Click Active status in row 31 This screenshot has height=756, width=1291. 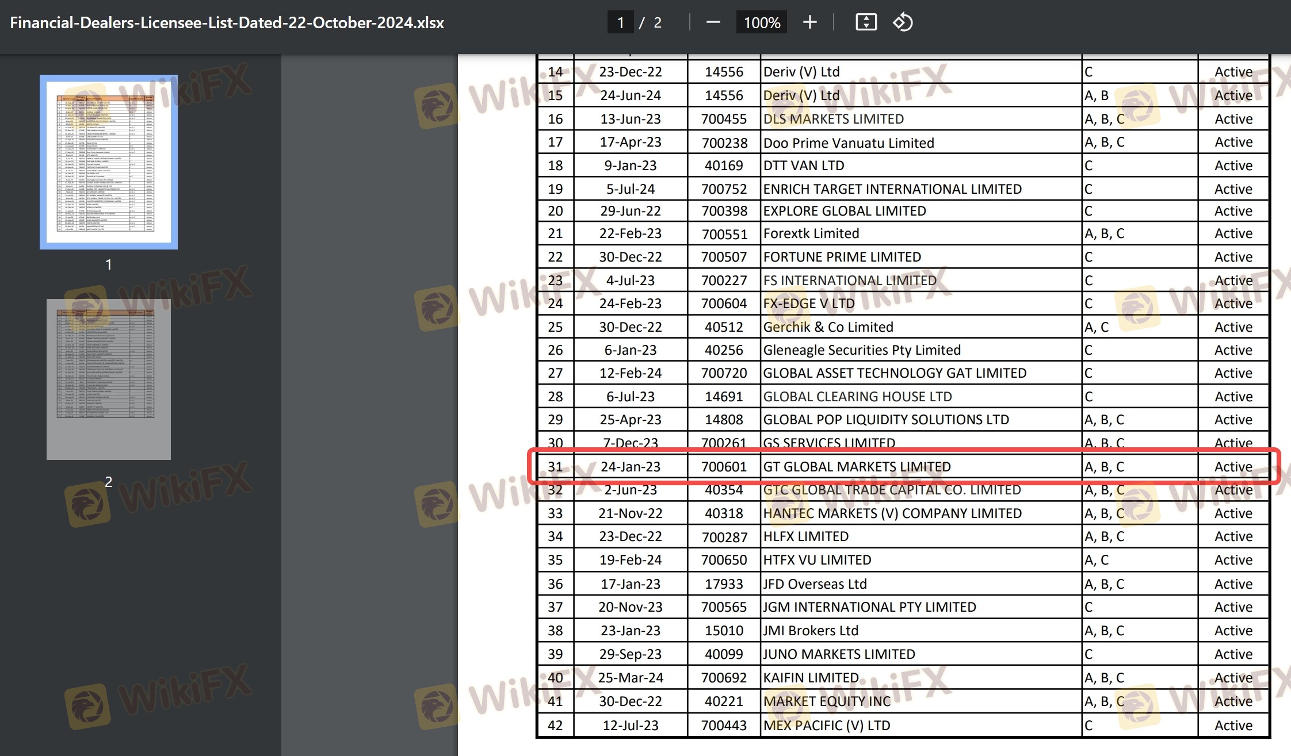coord(1233,467)
